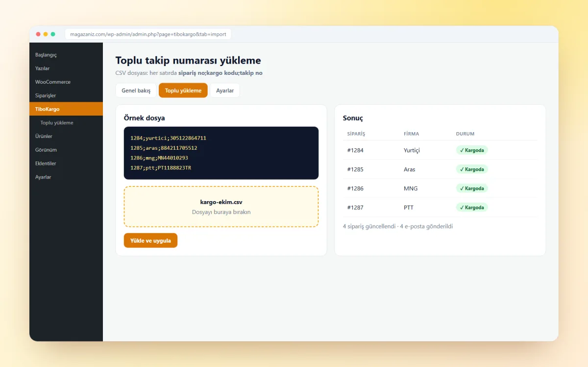Click the TiboKargo sidebar item

pyautogui.click(x=66, y=109)
